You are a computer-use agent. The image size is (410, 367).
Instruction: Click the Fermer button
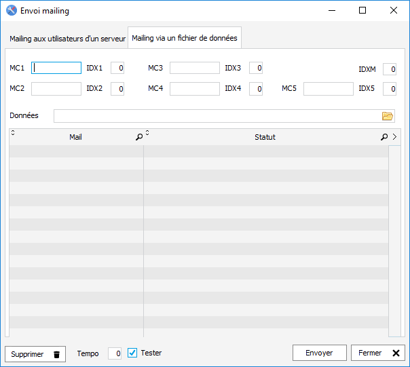[377, 353]
